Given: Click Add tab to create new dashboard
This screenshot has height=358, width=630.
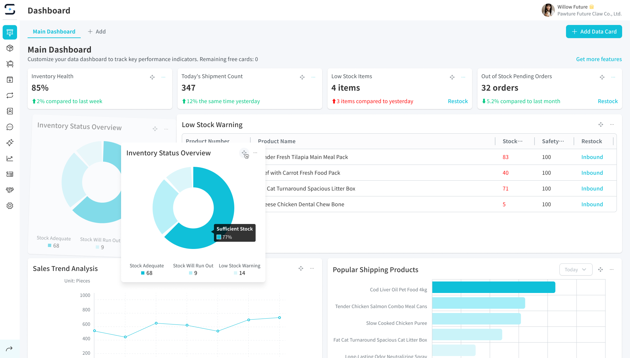Looking at the screenshot, I should click(97, 32).
